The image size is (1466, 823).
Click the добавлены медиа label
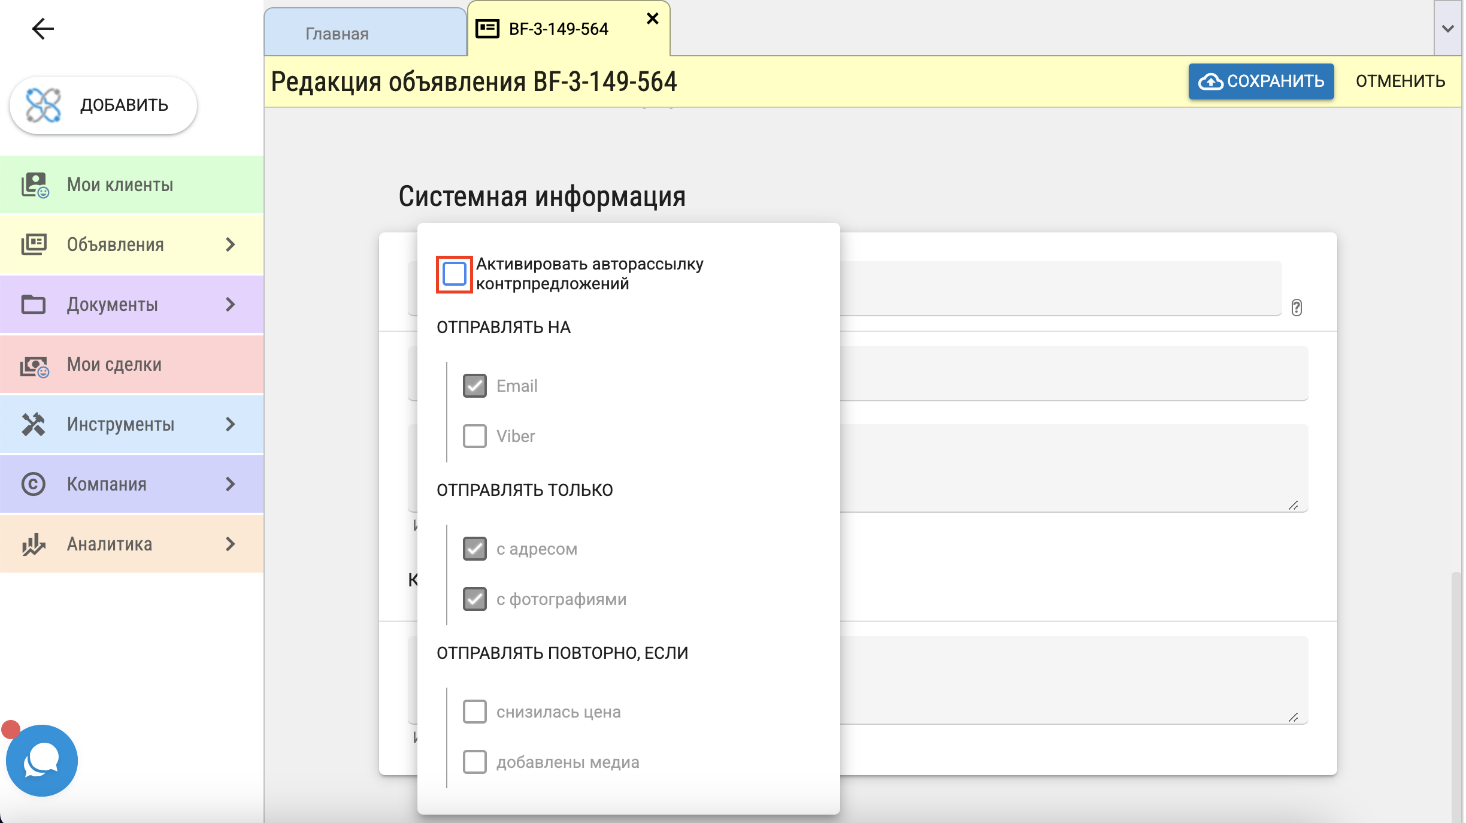tap(568, 762)
